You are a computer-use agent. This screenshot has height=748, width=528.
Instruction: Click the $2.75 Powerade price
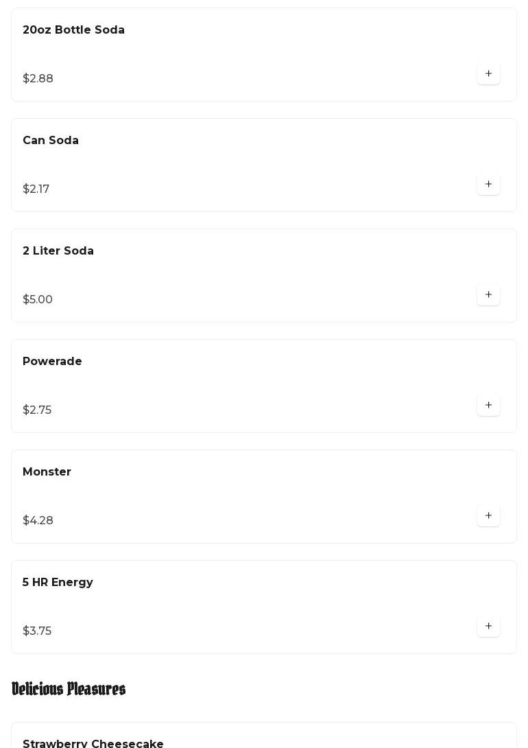click(37, 410)
